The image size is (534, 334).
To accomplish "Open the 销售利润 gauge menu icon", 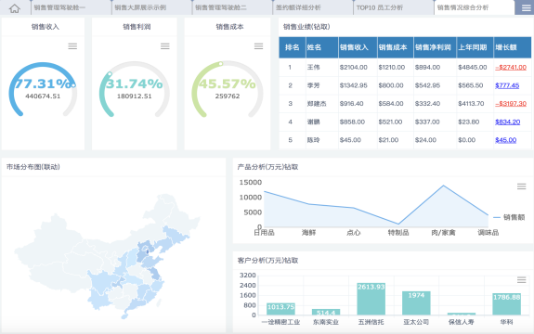I will 165,46.
